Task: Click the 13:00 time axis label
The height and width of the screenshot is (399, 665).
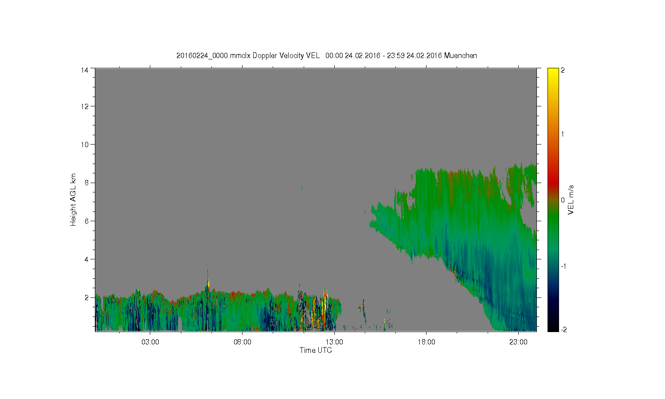Action: (x=334, y=342)
